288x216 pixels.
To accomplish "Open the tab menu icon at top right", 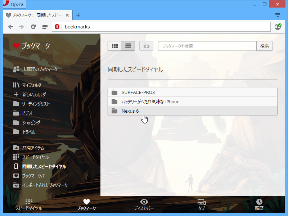I will pyautogui.click(x=278, y=15).
